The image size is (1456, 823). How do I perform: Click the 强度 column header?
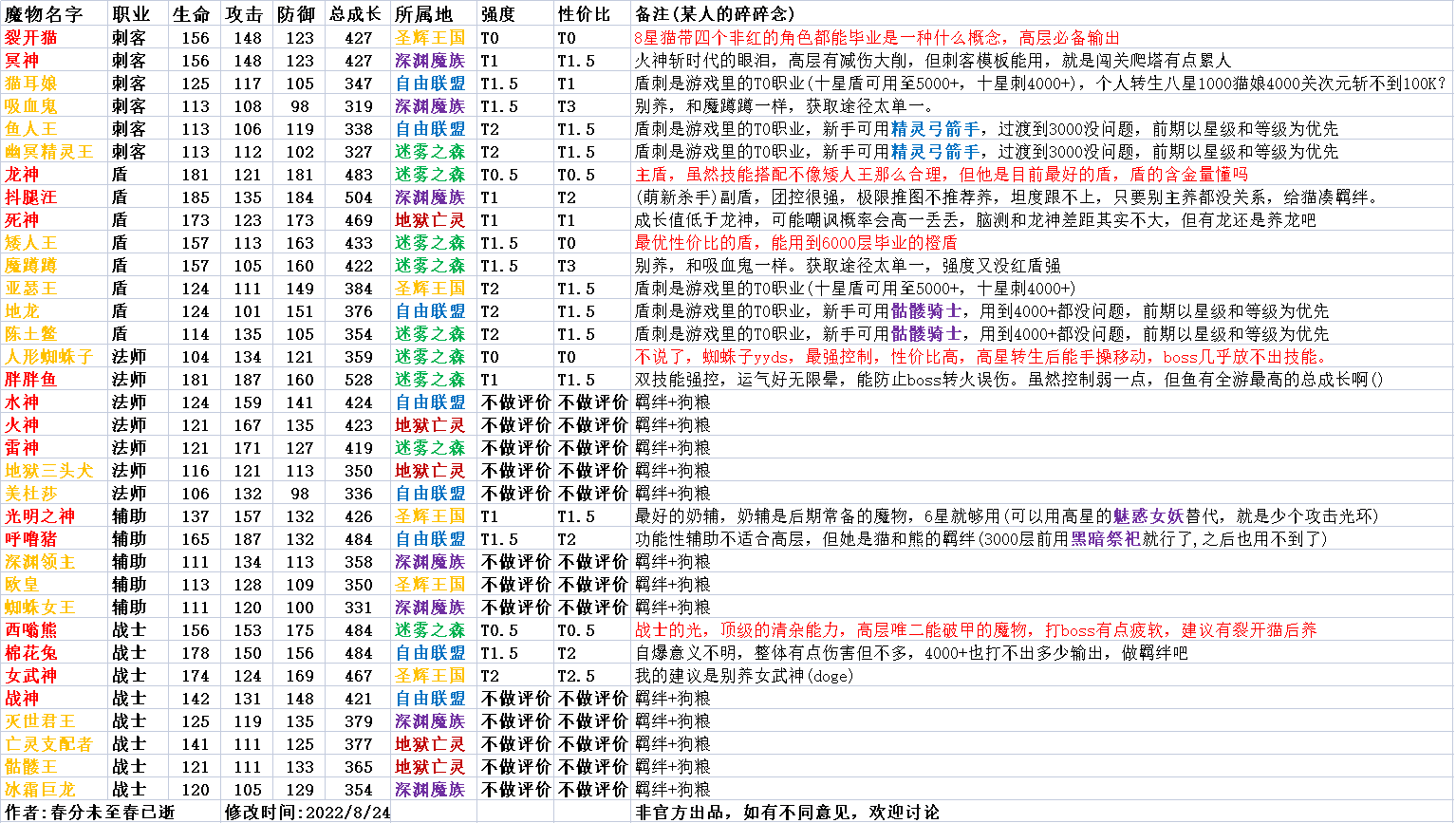pyautogui.click(x=498, y=14)
